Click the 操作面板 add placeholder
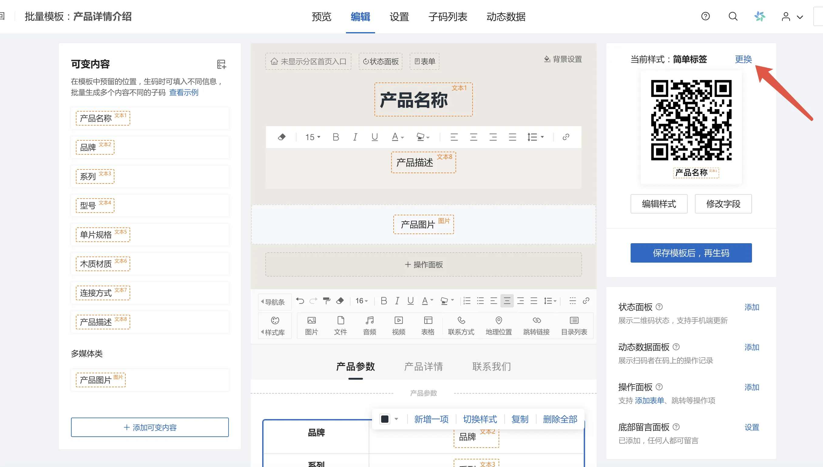The height and width of the screenshot is (467, 823). pos(423,264)
